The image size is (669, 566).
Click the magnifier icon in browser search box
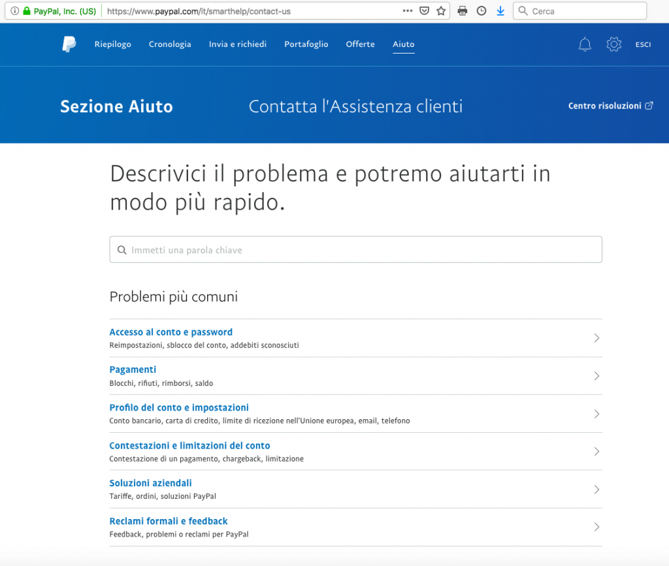(523, 11)
